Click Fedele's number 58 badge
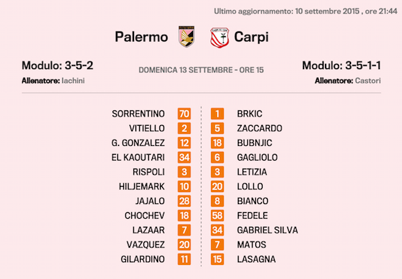This screenshot has height=279, width=402. [x=218, y=215]
